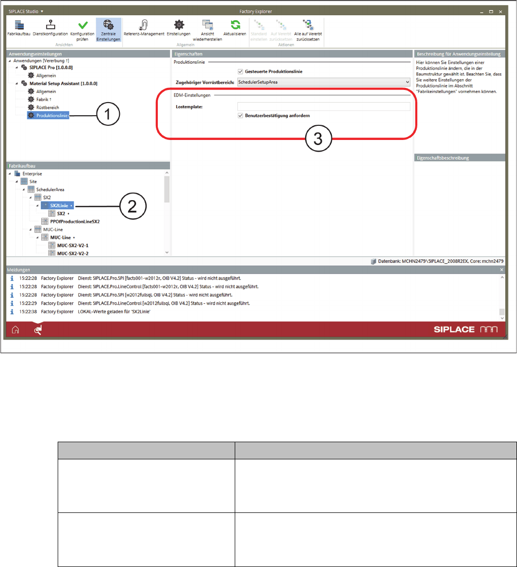
Task: Toggle Gesteuerte Produktionslinie checkbox
Action: coord(240,72)
